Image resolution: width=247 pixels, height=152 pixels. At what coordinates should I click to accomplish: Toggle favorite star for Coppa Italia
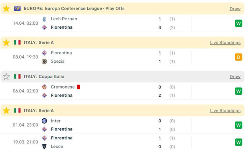[x=6, y=76]
